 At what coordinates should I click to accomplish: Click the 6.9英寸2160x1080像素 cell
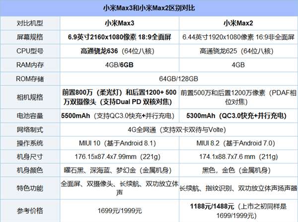[x=120, y=37]
